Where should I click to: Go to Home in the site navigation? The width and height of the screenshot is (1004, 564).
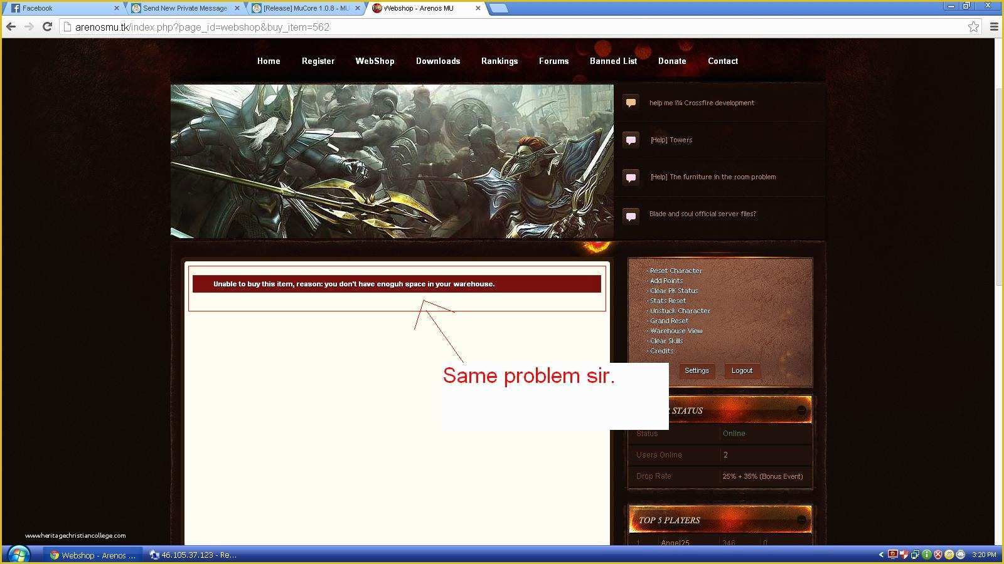[x=269, y=61]
